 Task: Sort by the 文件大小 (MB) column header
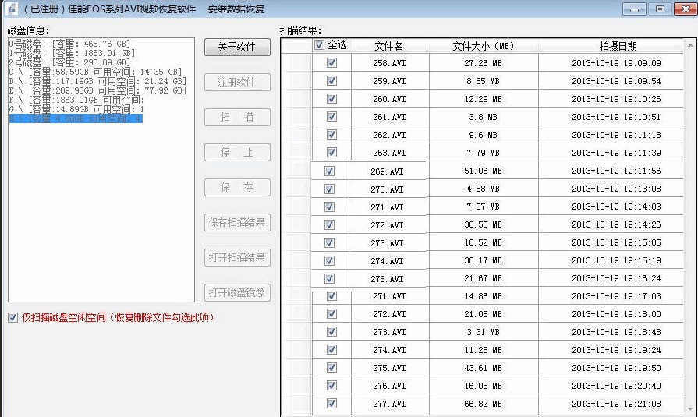[484, 46]
